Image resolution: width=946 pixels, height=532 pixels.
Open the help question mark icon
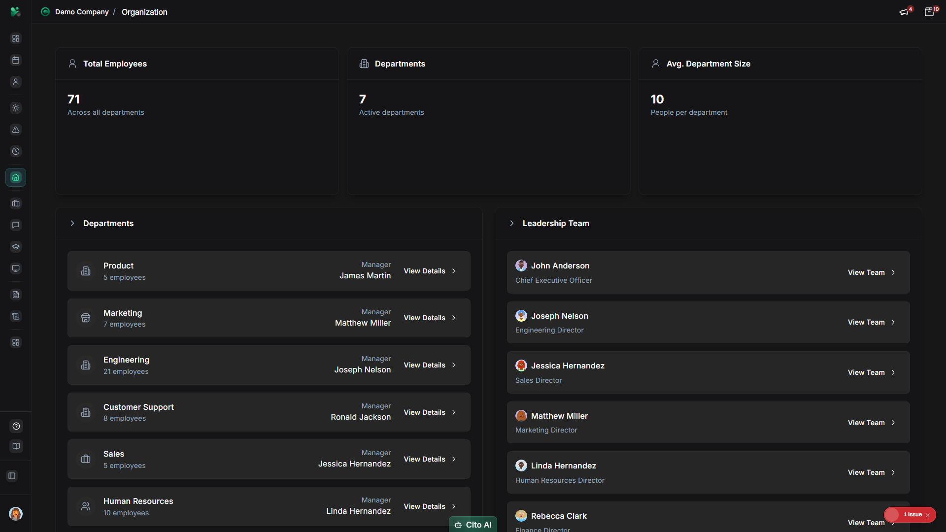[16, 426]
